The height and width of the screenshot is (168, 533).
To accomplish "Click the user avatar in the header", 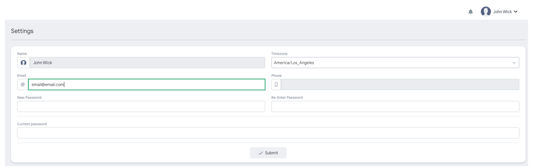I will click(486, 12).
